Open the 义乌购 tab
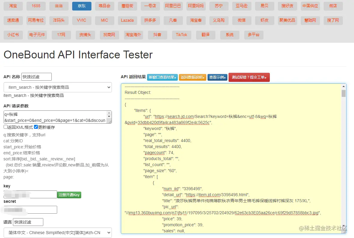Viewport: 354px width, 238px height. point(219,20)
